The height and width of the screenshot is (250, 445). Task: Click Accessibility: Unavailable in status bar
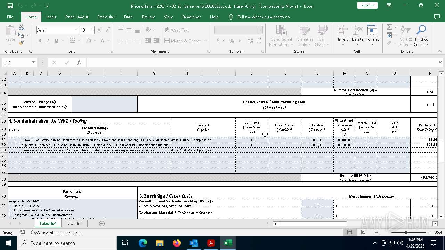(x=56, y=233)
